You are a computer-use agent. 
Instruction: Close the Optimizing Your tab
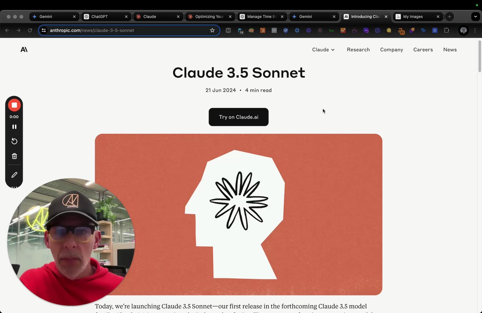pyautogui.click(x=230, y=17)
